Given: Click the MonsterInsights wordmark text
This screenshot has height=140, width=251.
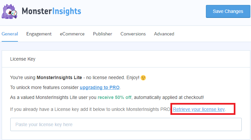Looking at the screenshot, I should pyautogui.click(x=51, y=12).
